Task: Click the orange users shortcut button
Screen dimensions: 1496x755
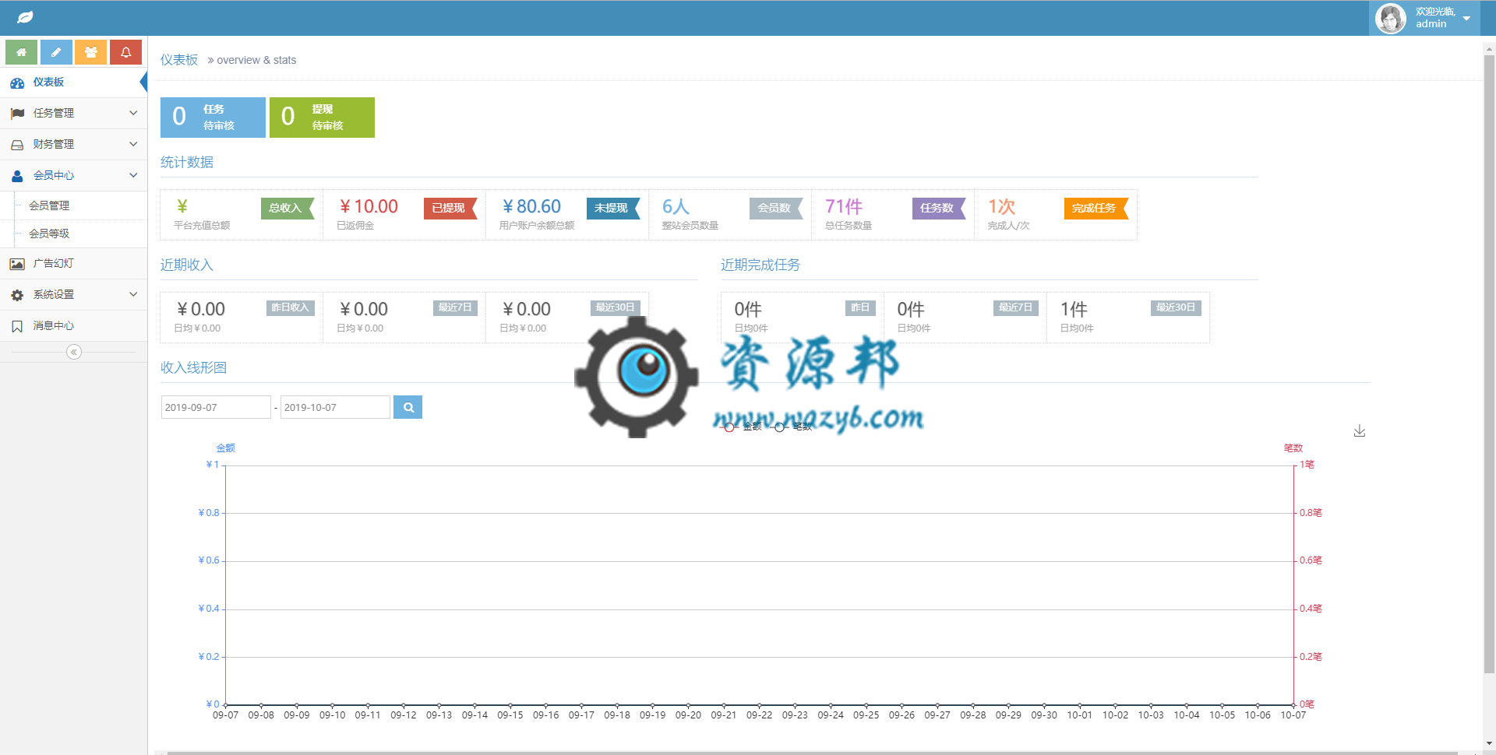Action: click(91, 52)
